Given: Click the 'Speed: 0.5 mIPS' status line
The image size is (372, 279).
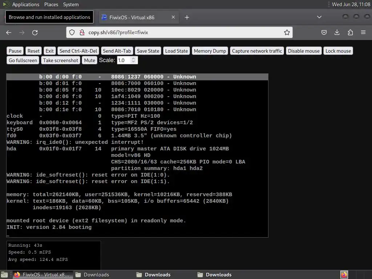Looking at the screenshot, I should [x=29, y=252].
